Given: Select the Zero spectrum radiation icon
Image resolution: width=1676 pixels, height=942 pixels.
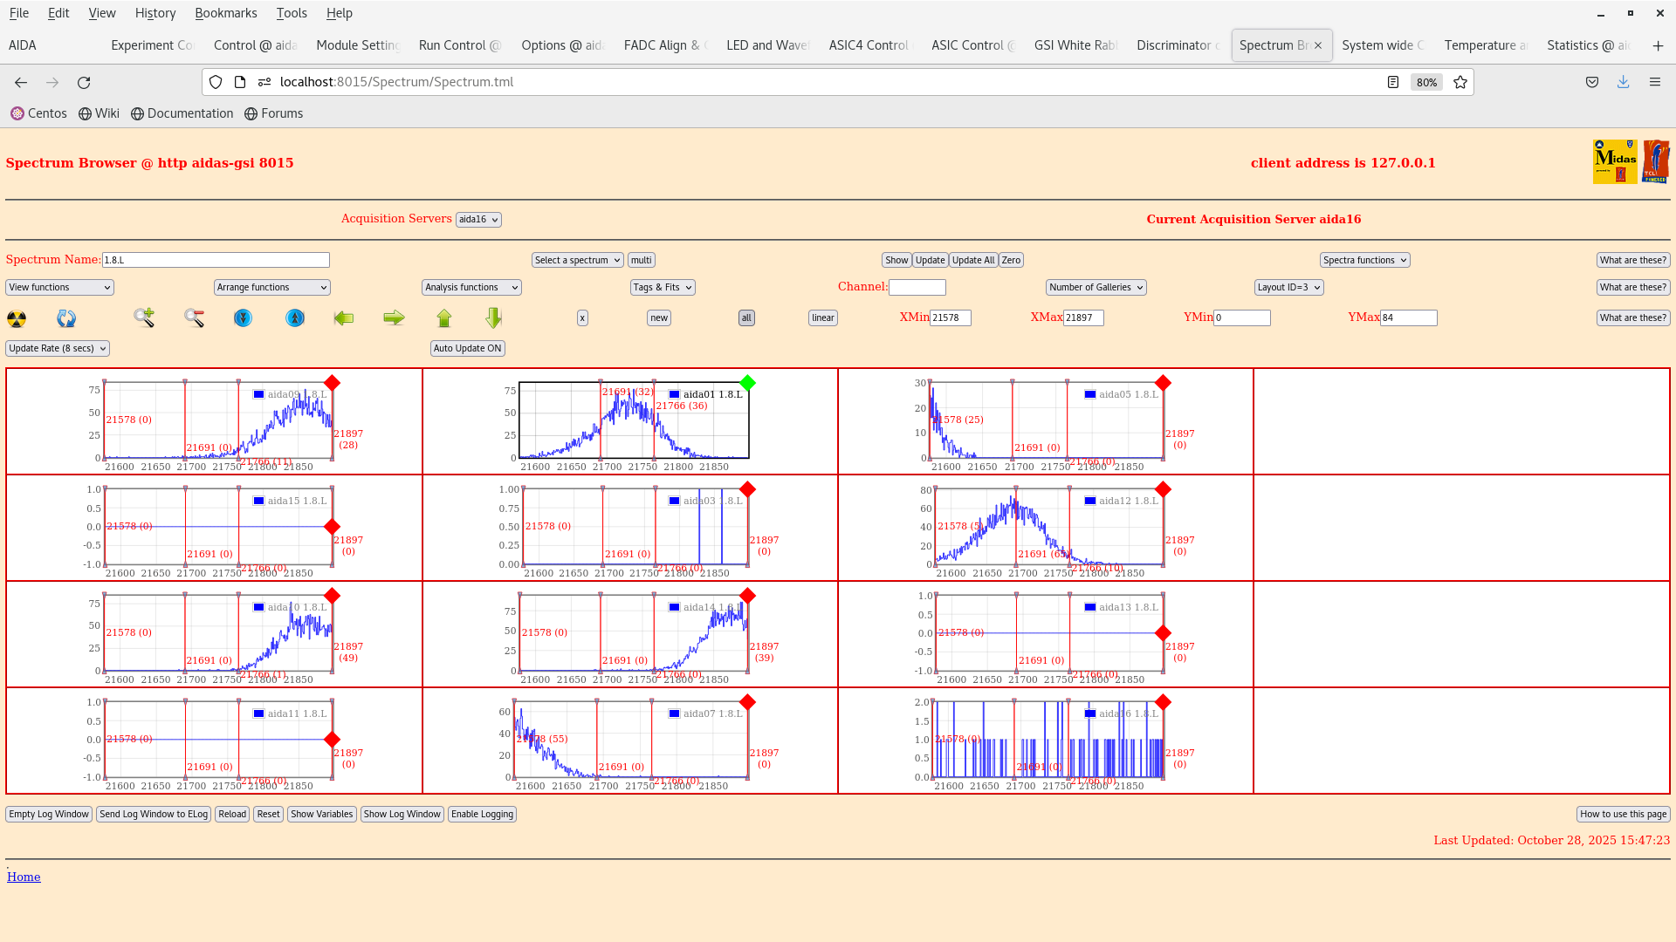Looking at the screenshot, I should [x=17, y=318].
